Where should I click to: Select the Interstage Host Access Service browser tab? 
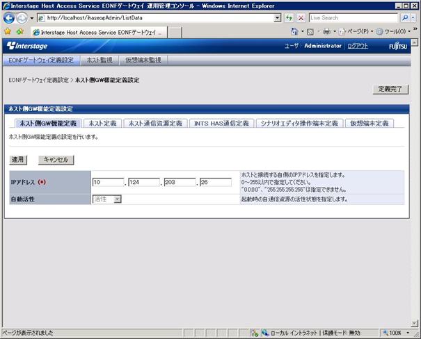pos(99,33)
